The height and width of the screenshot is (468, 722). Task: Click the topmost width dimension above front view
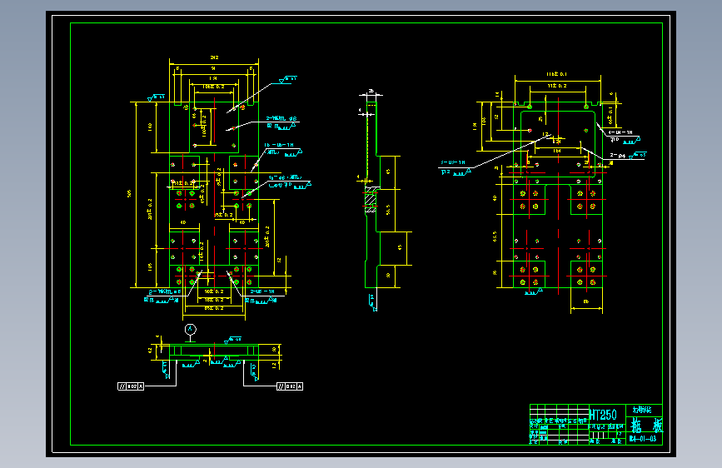click(214, 57)
